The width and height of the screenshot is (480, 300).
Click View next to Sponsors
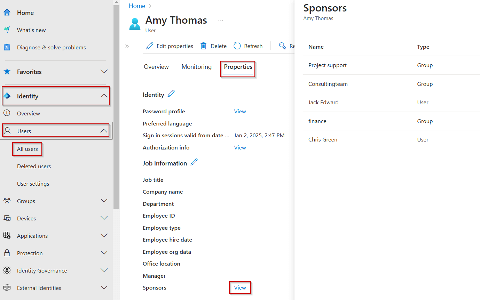240,287
